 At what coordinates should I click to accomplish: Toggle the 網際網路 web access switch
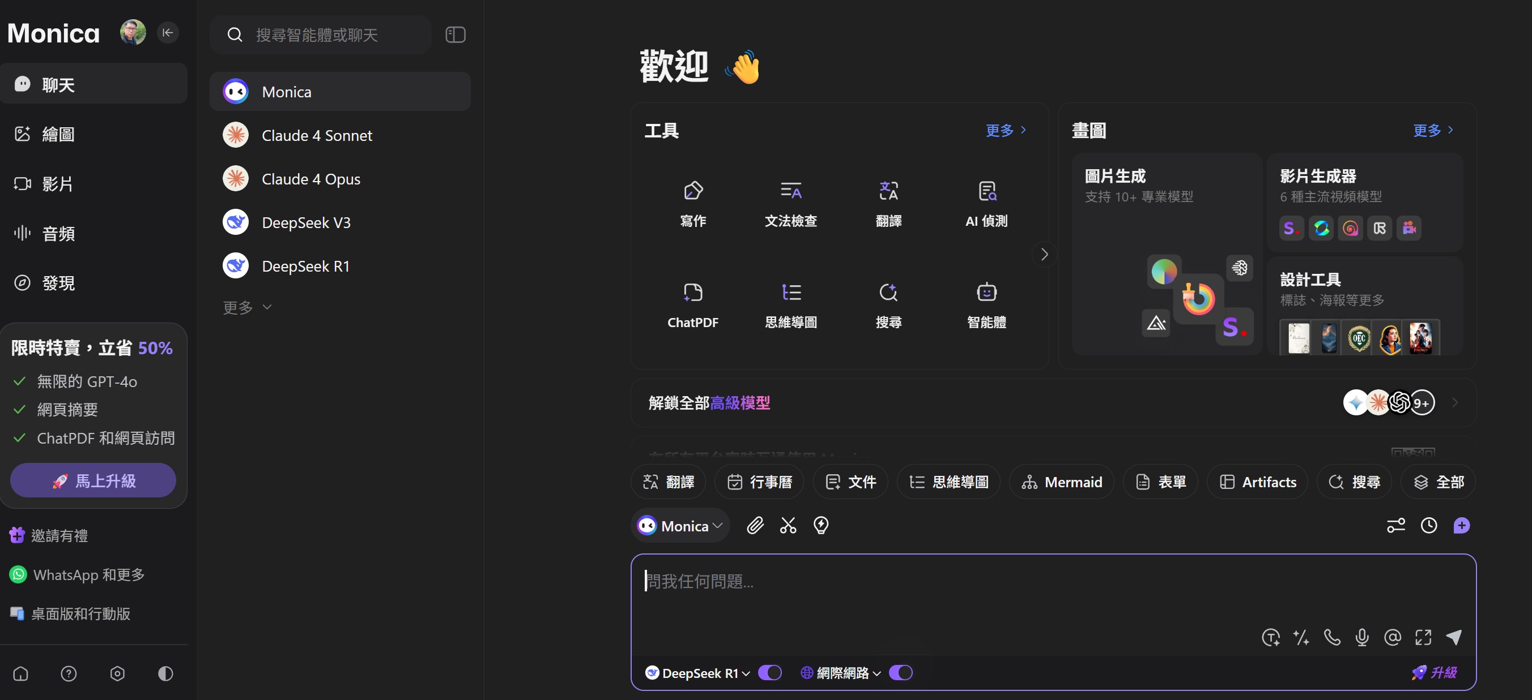(900, 672)
